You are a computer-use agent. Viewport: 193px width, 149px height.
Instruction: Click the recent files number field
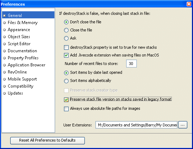[131, 64]
